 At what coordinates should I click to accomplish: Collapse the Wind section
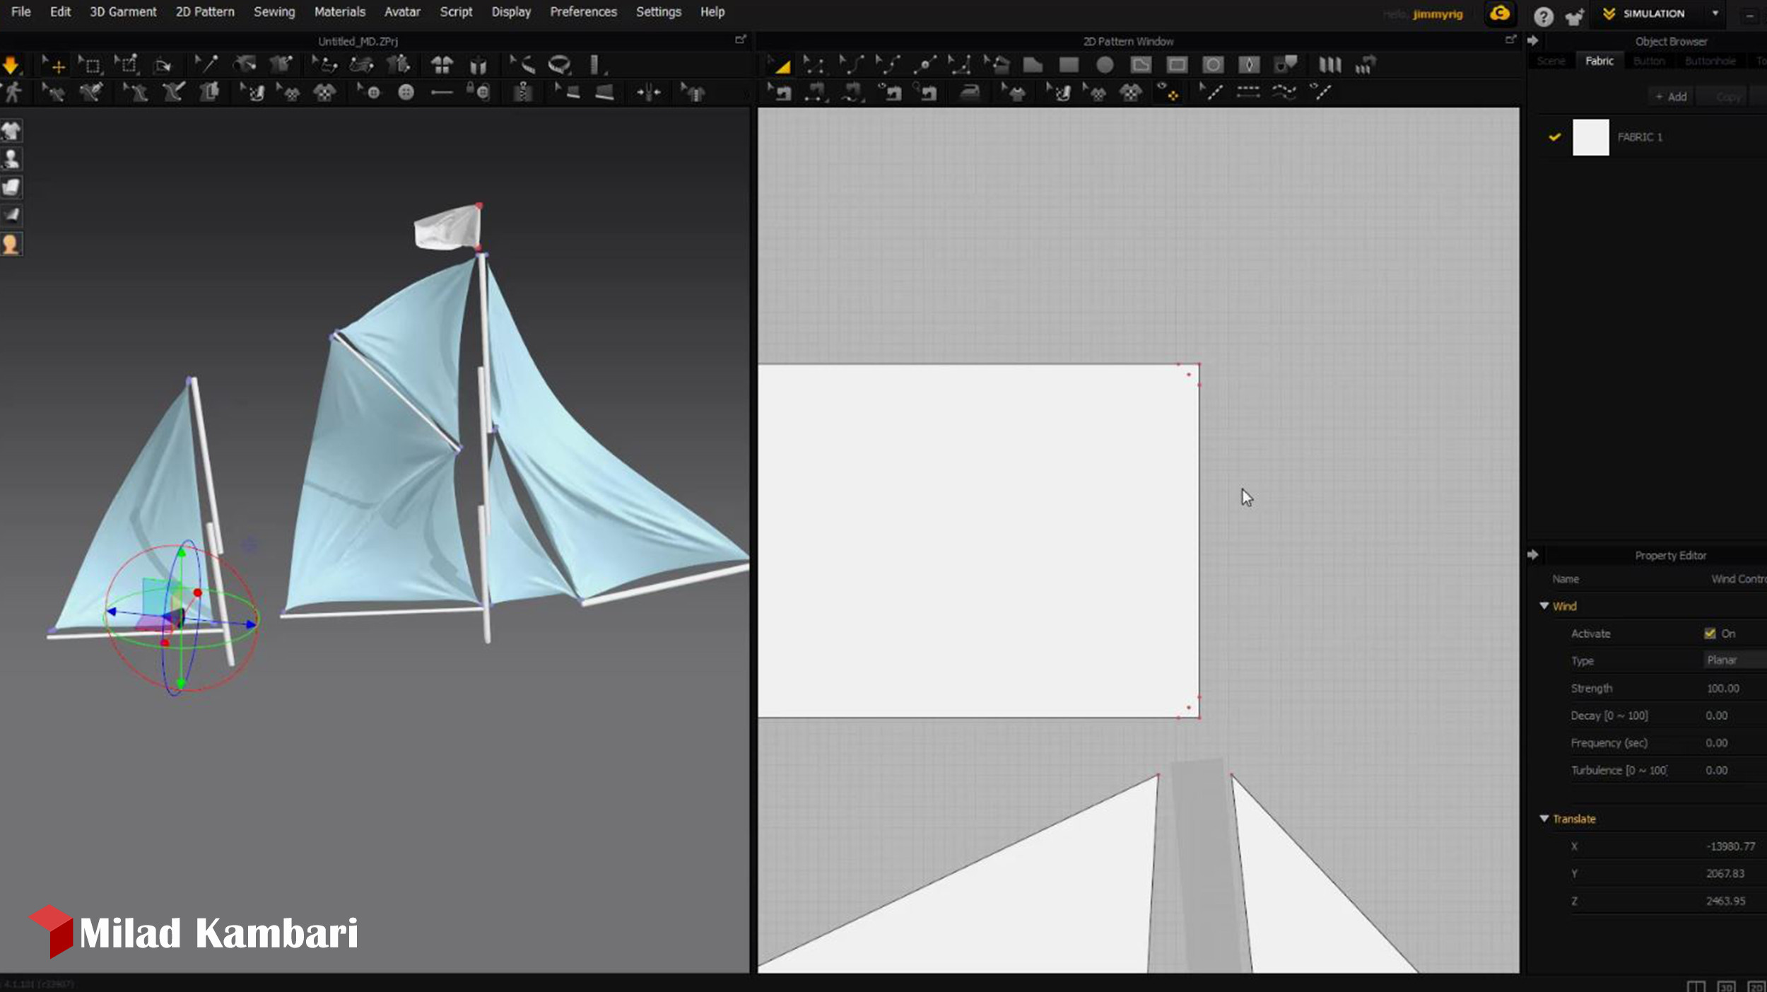1544,606
